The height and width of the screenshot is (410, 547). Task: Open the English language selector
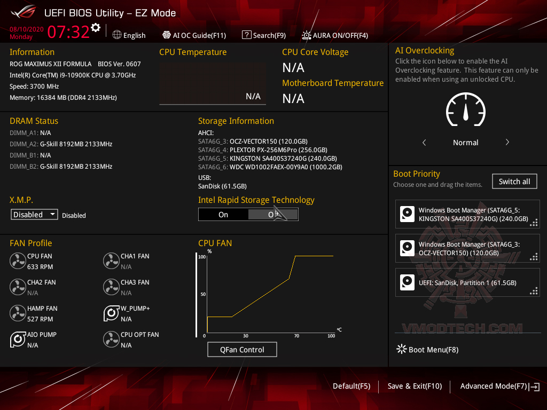pyautogui.click(x=116, y=35)
